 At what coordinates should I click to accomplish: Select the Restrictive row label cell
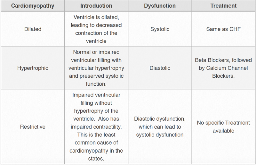(x=33, y=127)
